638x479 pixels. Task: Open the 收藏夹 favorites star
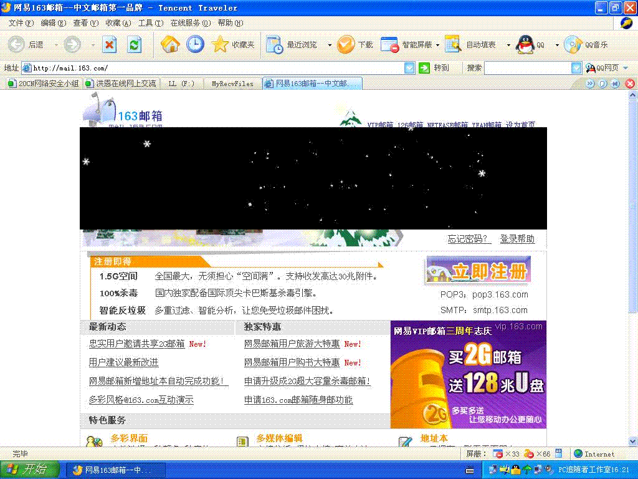click(233, 44)
